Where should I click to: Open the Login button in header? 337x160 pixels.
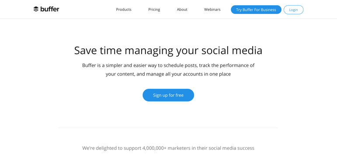[293, 10]
